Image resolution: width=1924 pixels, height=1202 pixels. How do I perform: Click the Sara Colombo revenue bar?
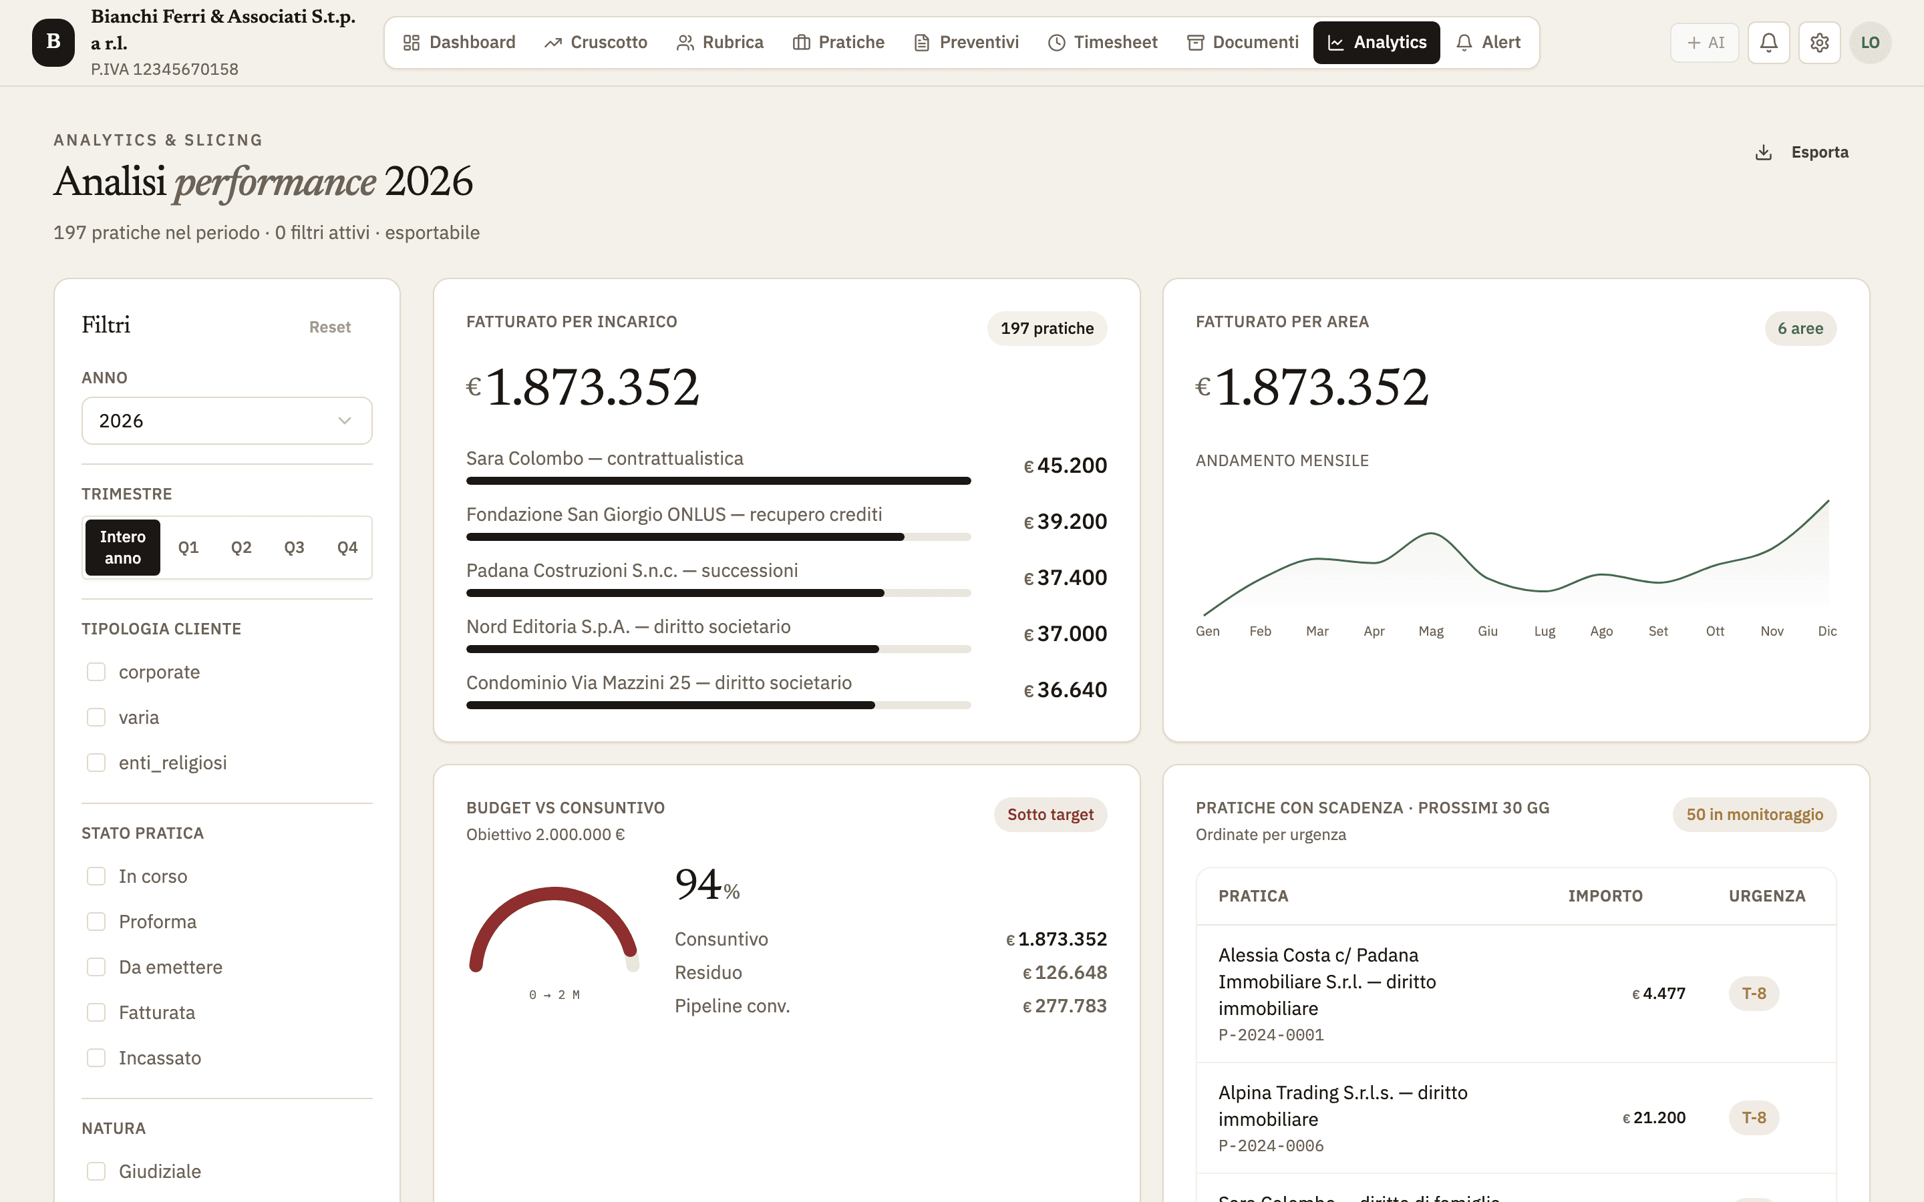point(718,480)
